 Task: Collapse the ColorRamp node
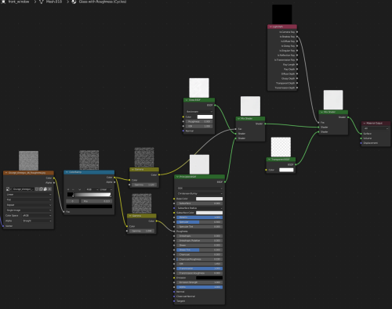pyautogui.click(x=67, y=172)
